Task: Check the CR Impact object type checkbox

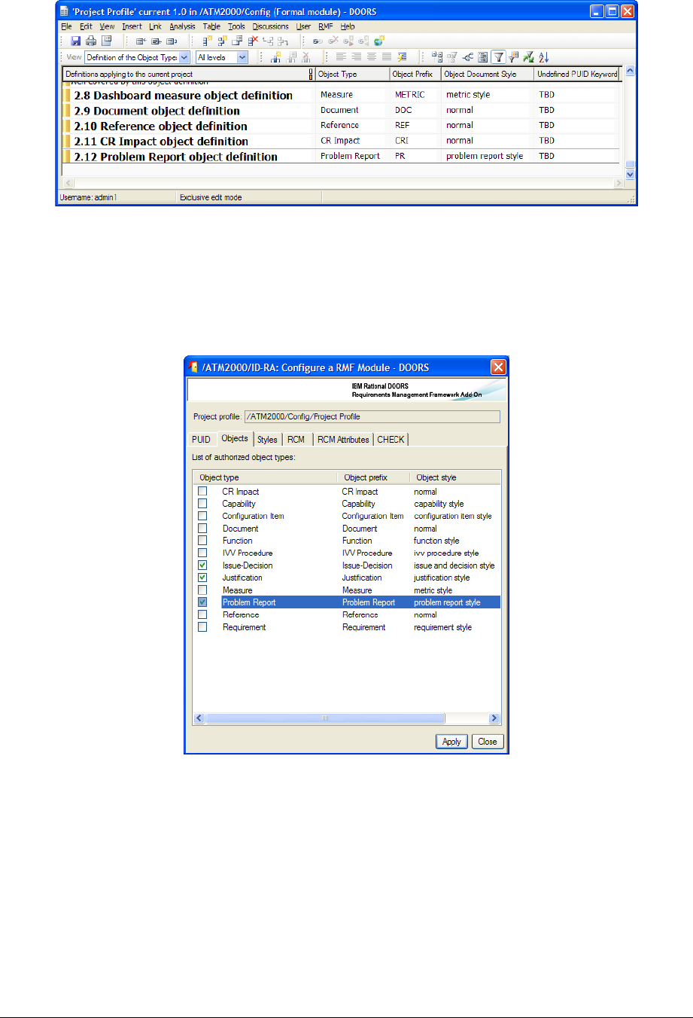Action: click(202, 492)
